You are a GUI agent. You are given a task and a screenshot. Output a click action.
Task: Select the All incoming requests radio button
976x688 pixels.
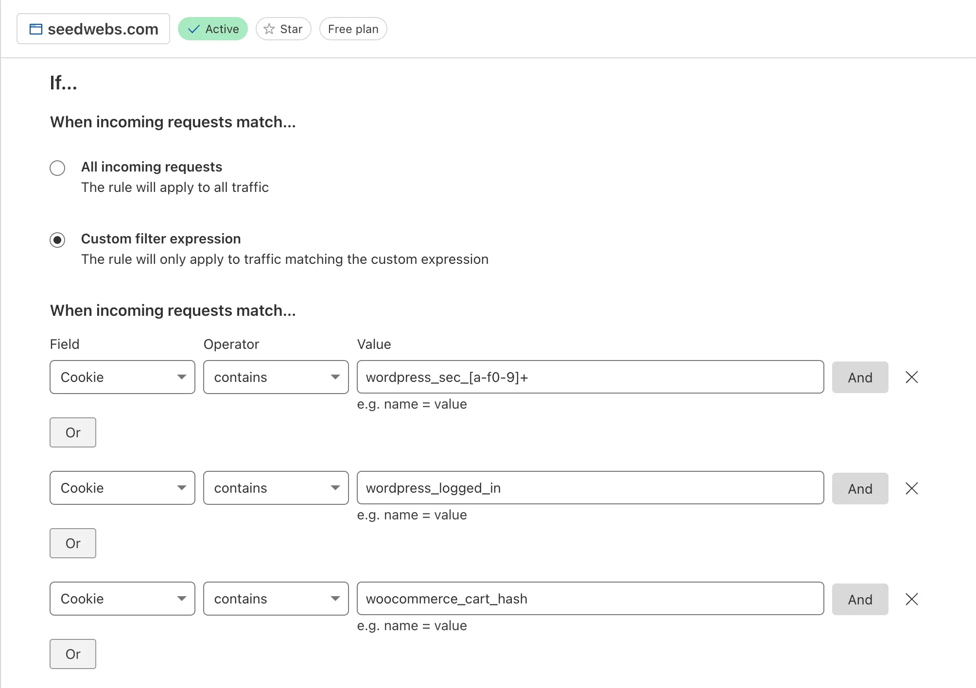58,167
